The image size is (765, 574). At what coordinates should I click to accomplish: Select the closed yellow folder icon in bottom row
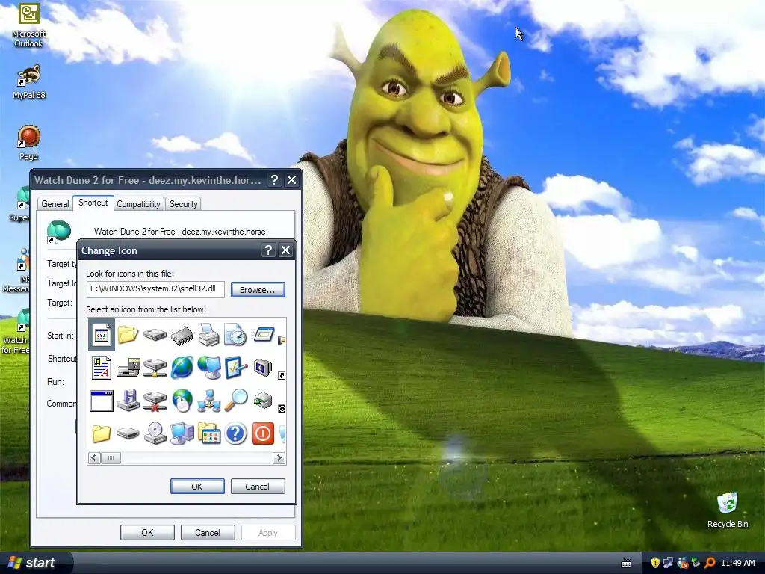point(102,433)
